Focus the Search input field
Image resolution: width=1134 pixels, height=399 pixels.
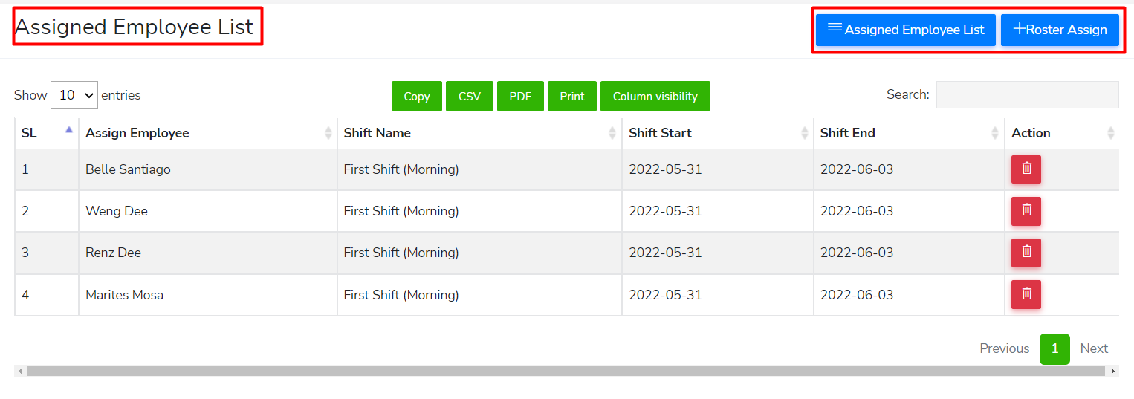[x=1027, y=95]
